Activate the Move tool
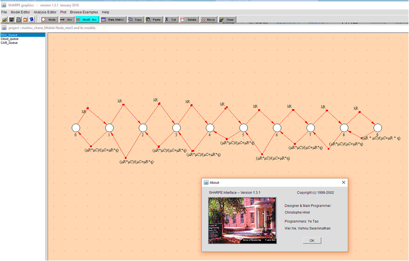 (x=208, y=19)
